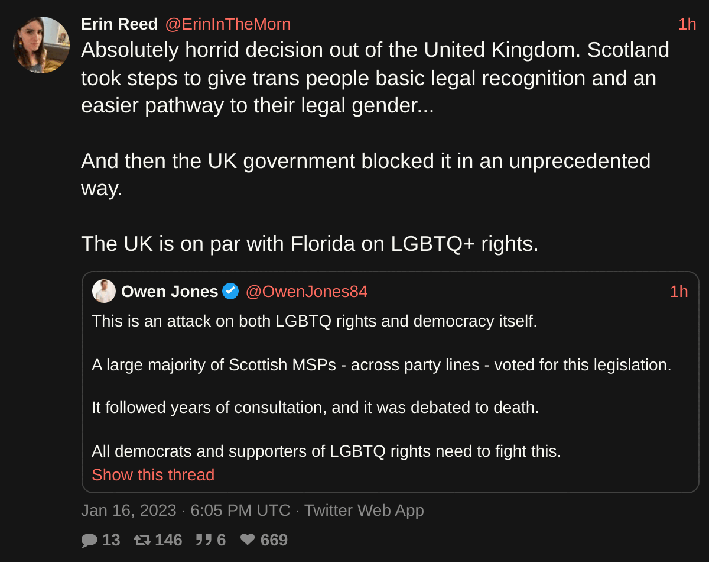Click the 1h timestamp on the quoted tweet
The image size is (709, 562).
pos(679,291)
